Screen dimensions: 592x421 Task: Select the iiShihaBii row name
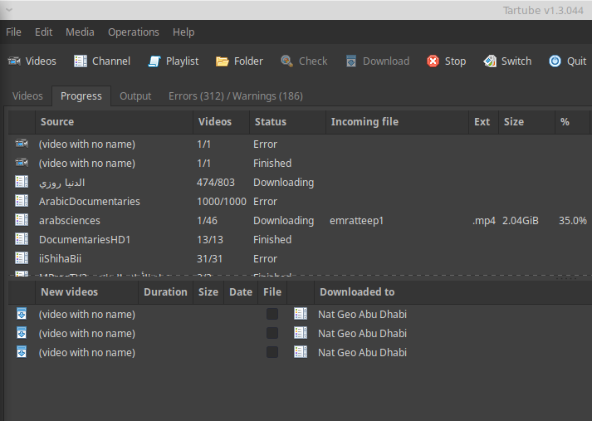60,258
